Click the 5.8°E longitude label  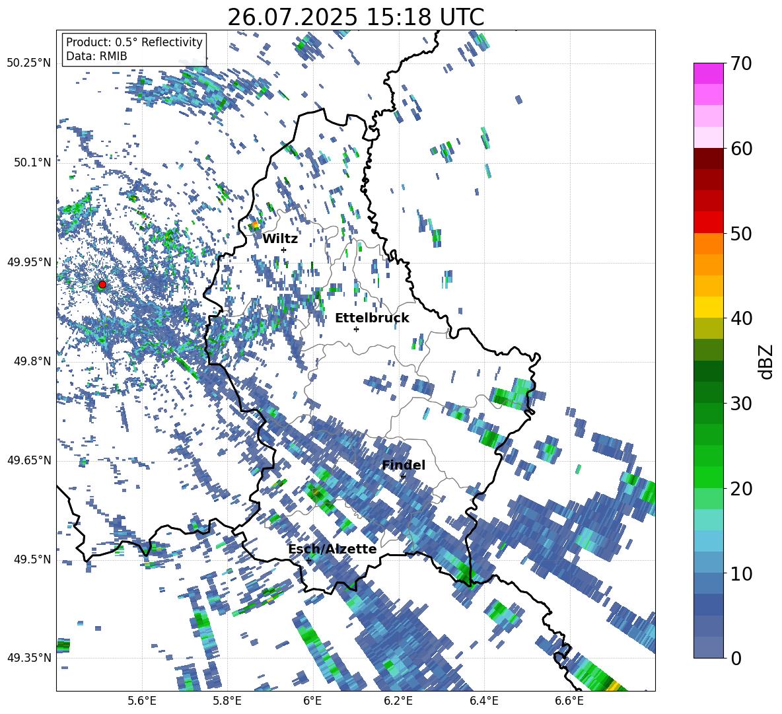pyautogui.click(x=227, y=701)
